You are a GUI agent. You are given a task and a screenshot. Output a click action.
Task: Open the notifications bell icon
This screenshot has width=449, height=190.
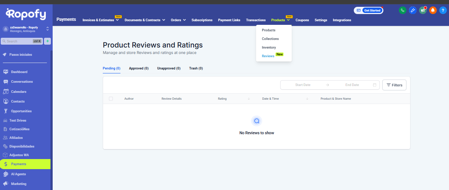point(433,10)
